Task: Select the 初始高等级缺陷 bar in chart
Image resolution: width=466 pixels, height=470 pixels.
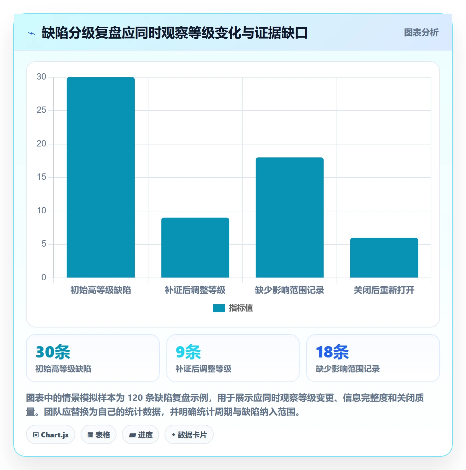Action: (101, 177)
